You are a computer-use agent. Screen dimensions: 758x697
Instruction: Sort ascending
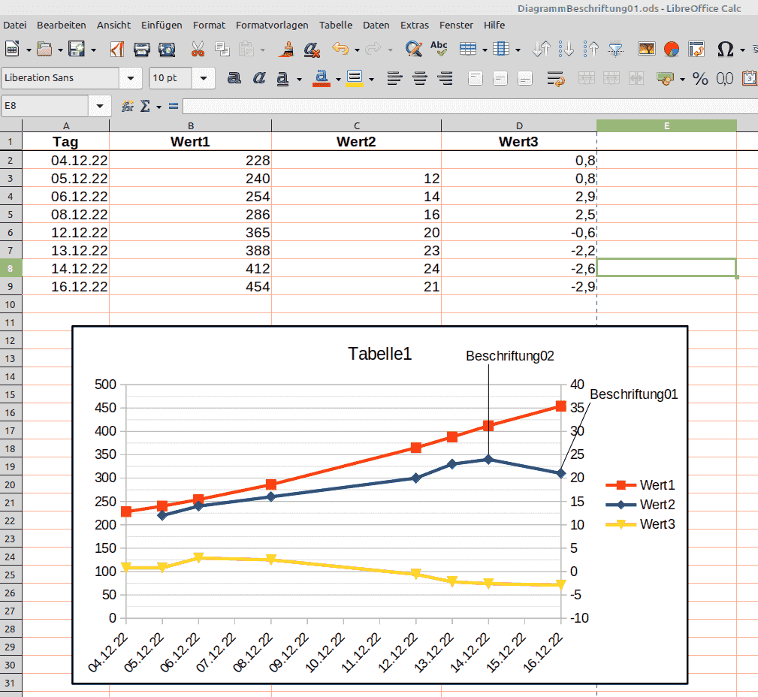[x=566, y=49]
